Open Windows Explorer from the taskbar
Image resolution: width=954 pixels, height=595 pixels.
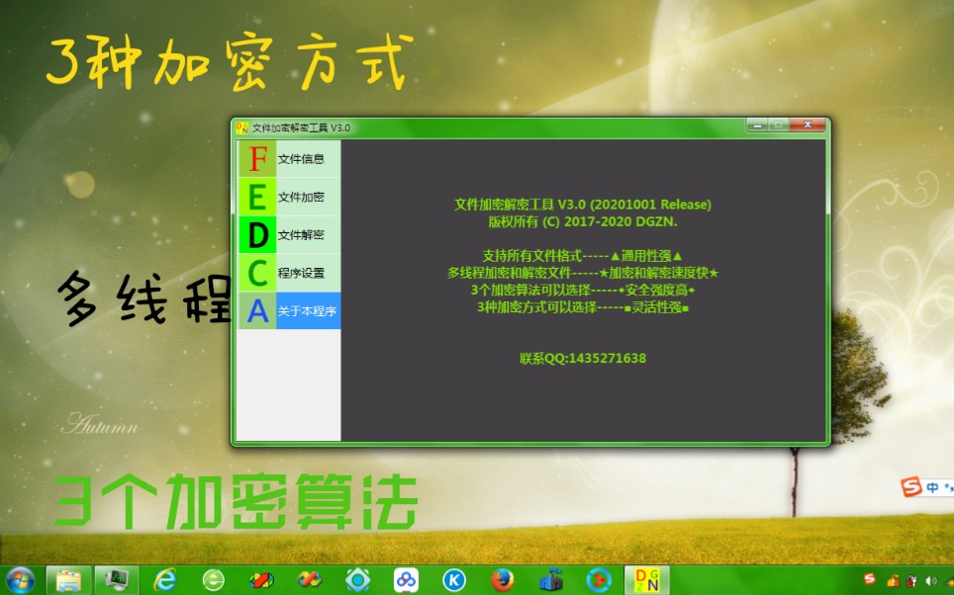(x=68, y=580)
